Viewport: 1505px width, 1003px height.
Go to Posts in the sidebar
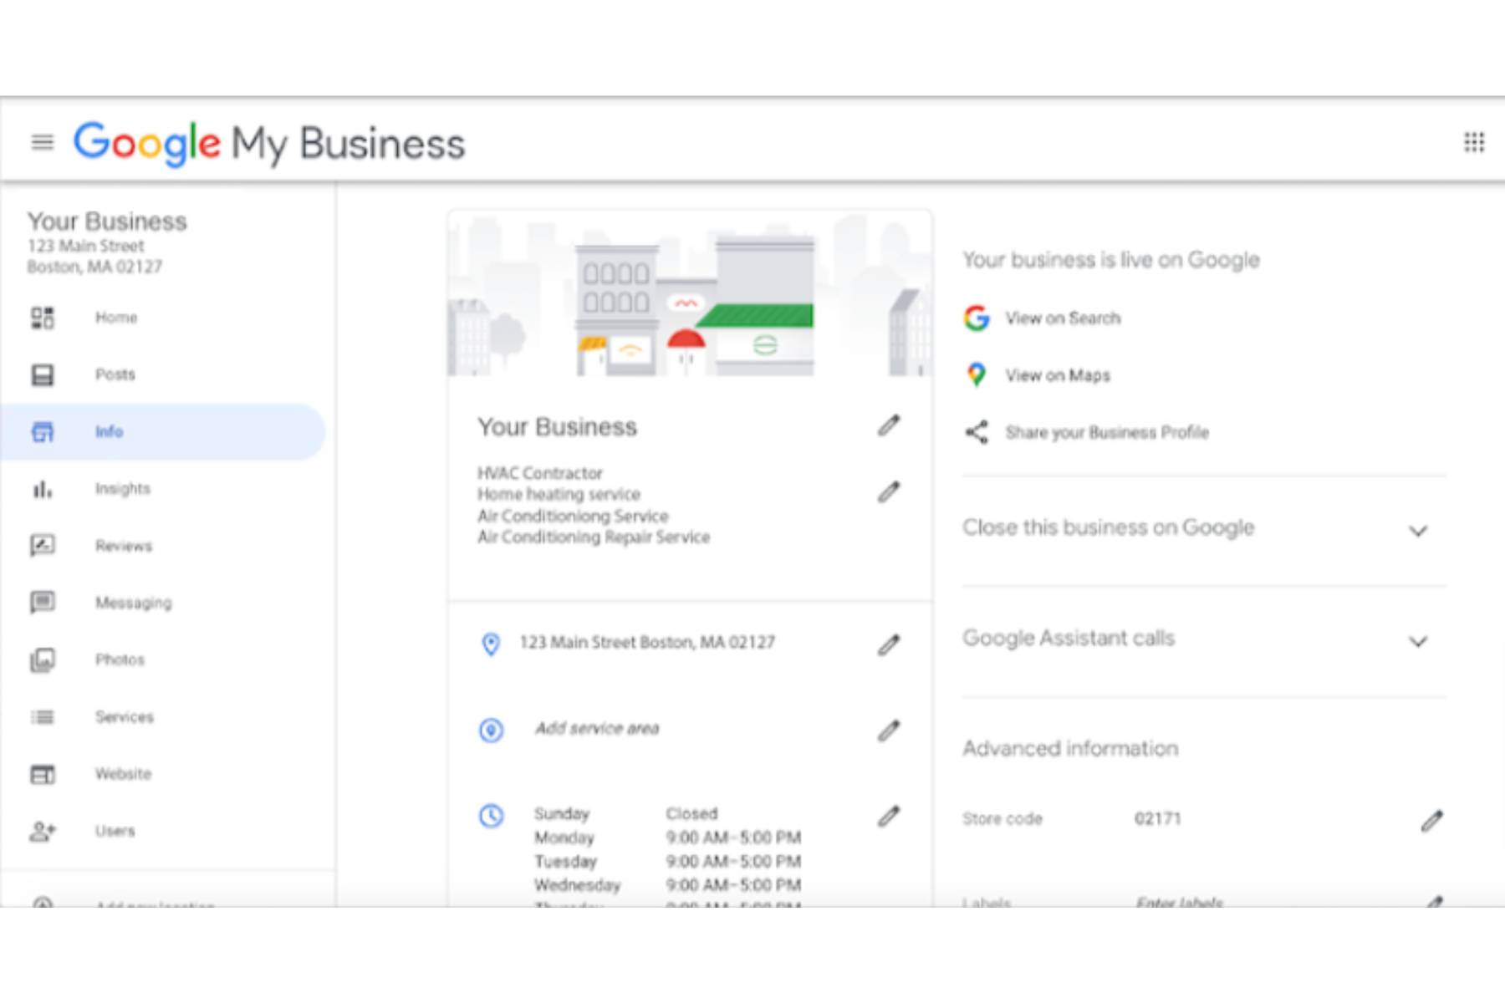(115, 374)
